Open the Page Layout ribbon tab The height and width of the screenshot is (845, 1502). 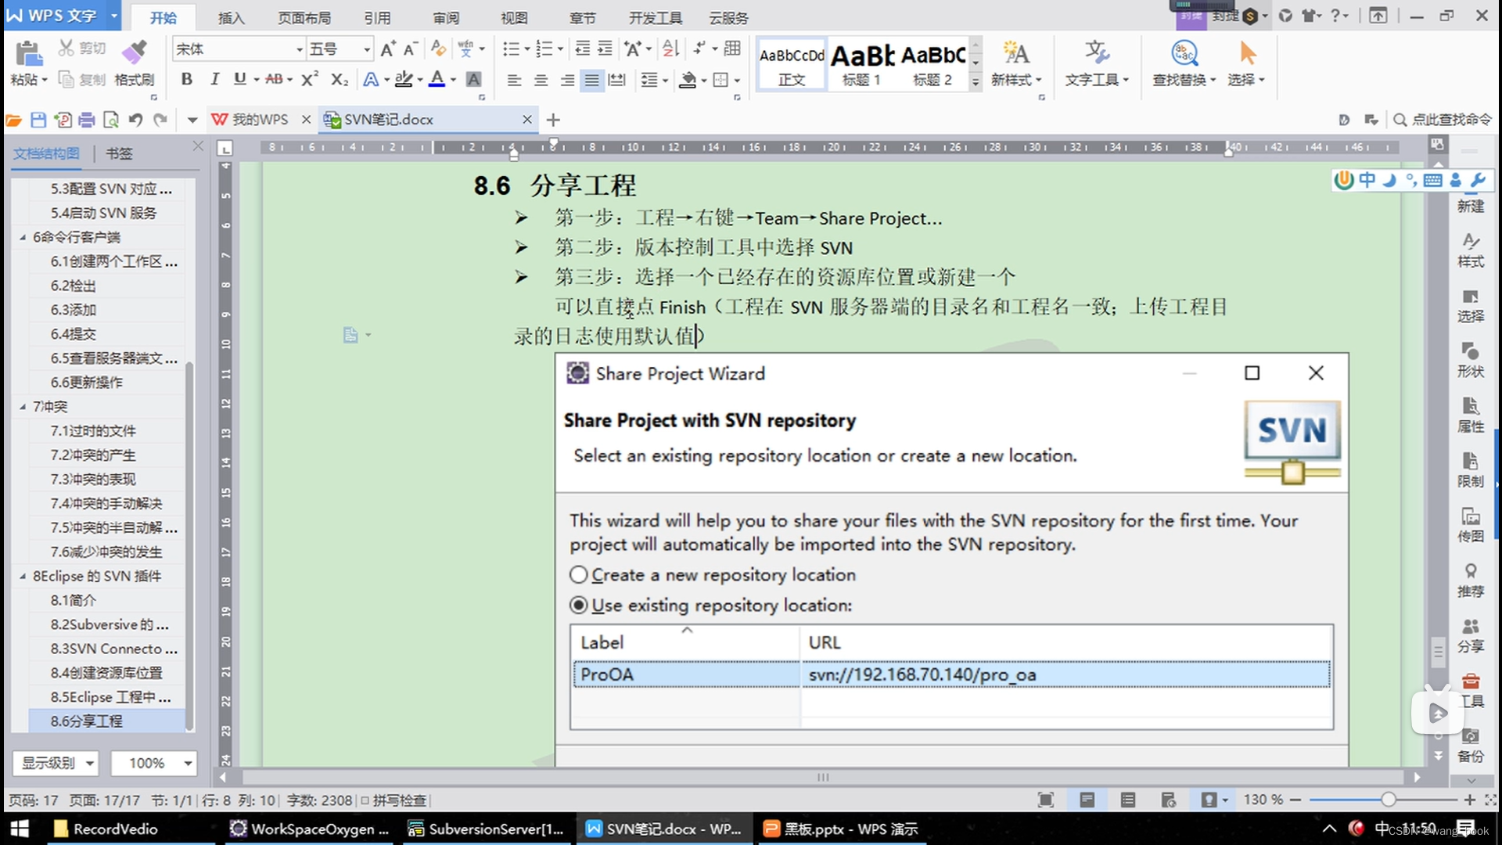click(304, 17)
